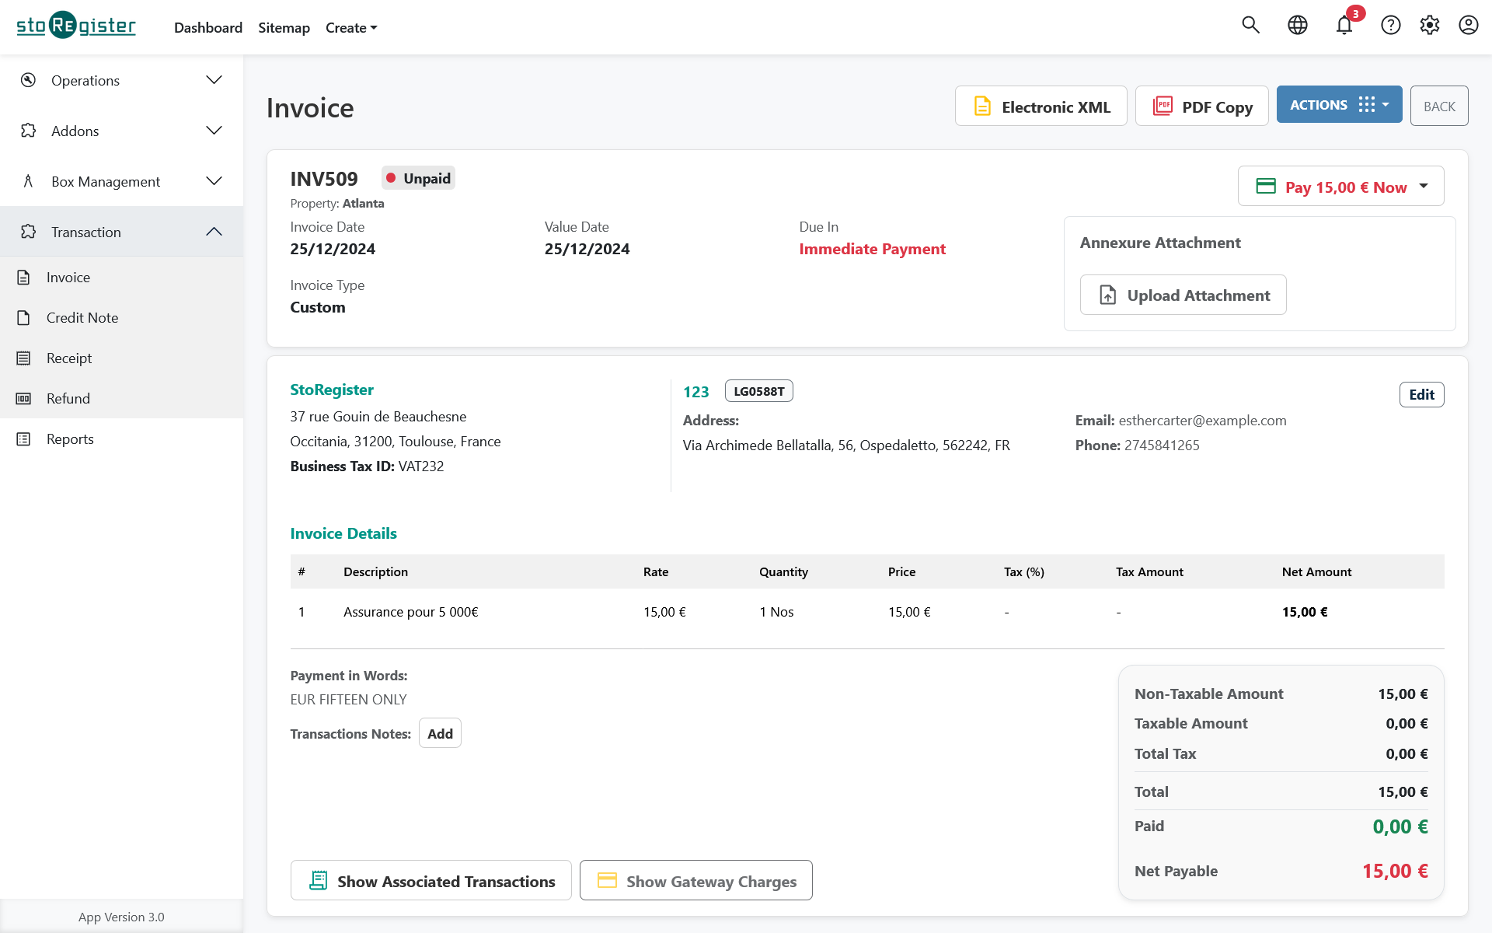Click the search magnifier icon
1492x933 pixels.
pyautogui.click(x=1250, y=27)
